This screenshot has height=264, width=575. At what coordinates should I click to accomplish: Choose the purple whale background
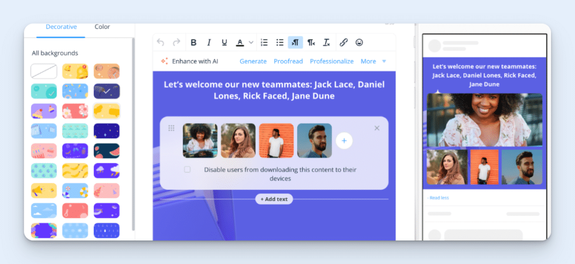[107, 211]
